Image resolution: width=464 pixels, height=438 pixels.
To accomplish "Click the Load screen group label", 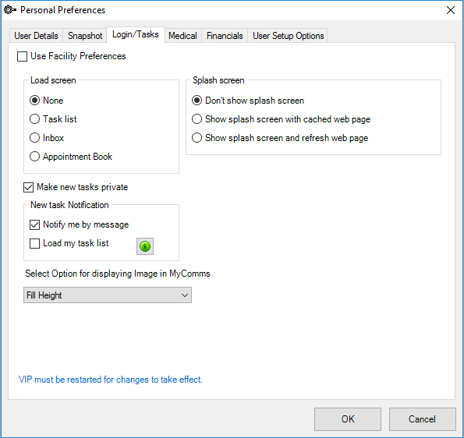I will 53,80.
